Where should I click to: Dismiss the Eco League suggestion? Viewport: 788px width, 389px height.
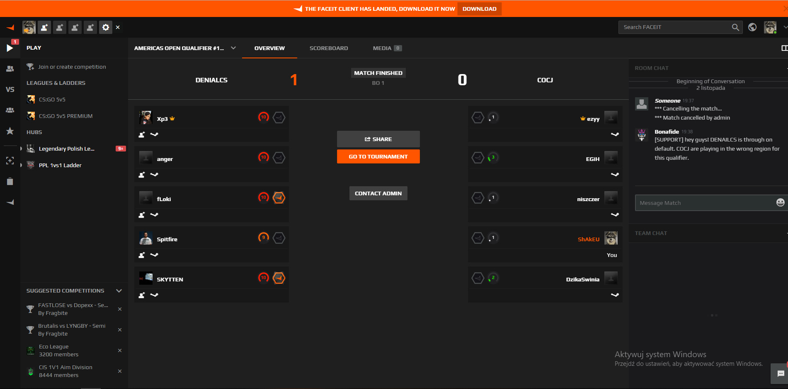tap(120, 351)
